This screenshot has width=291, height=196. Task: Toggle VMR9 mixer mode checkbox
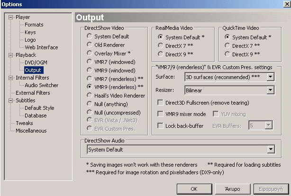[161, 114]
